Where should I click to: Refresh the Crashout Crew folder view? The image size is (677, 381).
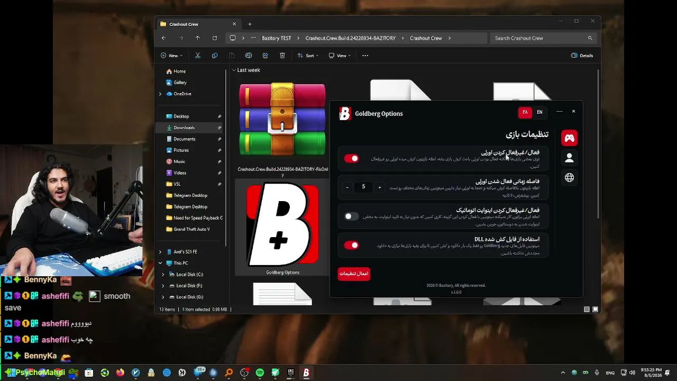coord(215,38)
